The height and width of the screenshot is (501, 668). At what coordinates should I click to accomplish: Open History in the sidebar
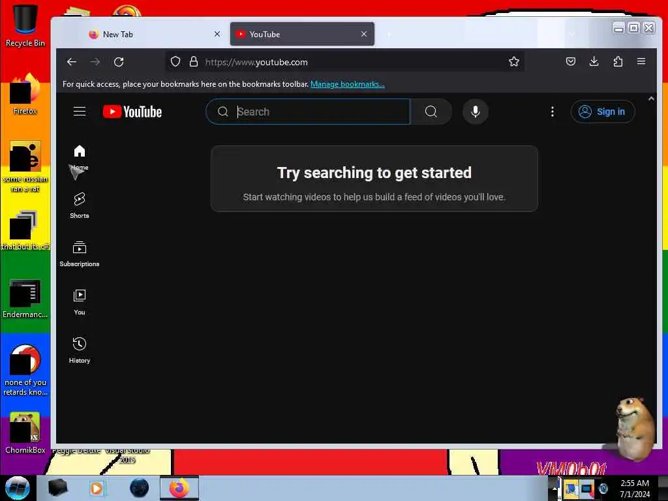coord(79,350)
